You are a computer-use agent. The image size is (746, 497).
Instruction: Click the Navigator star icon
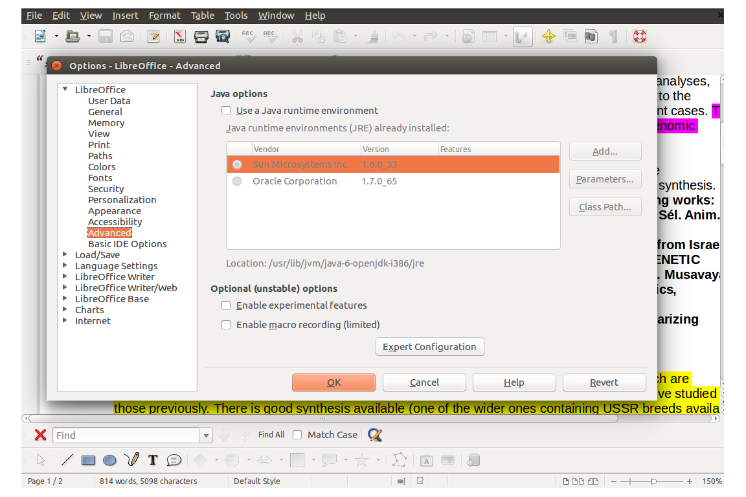(548, 36)
